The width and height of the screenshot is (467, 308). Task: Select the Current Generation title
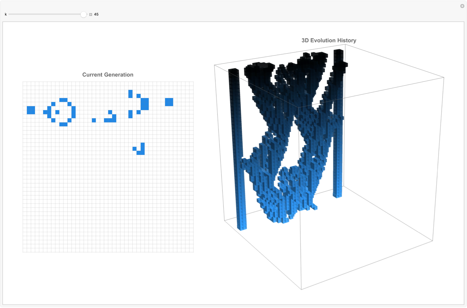[x=108, y=75]
